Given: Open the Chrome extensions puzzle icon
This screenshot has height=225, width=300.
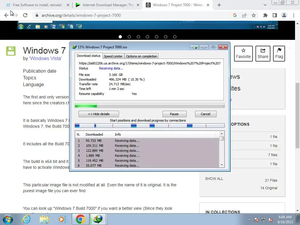Looking at the screenshot, I should click(265, 15).
